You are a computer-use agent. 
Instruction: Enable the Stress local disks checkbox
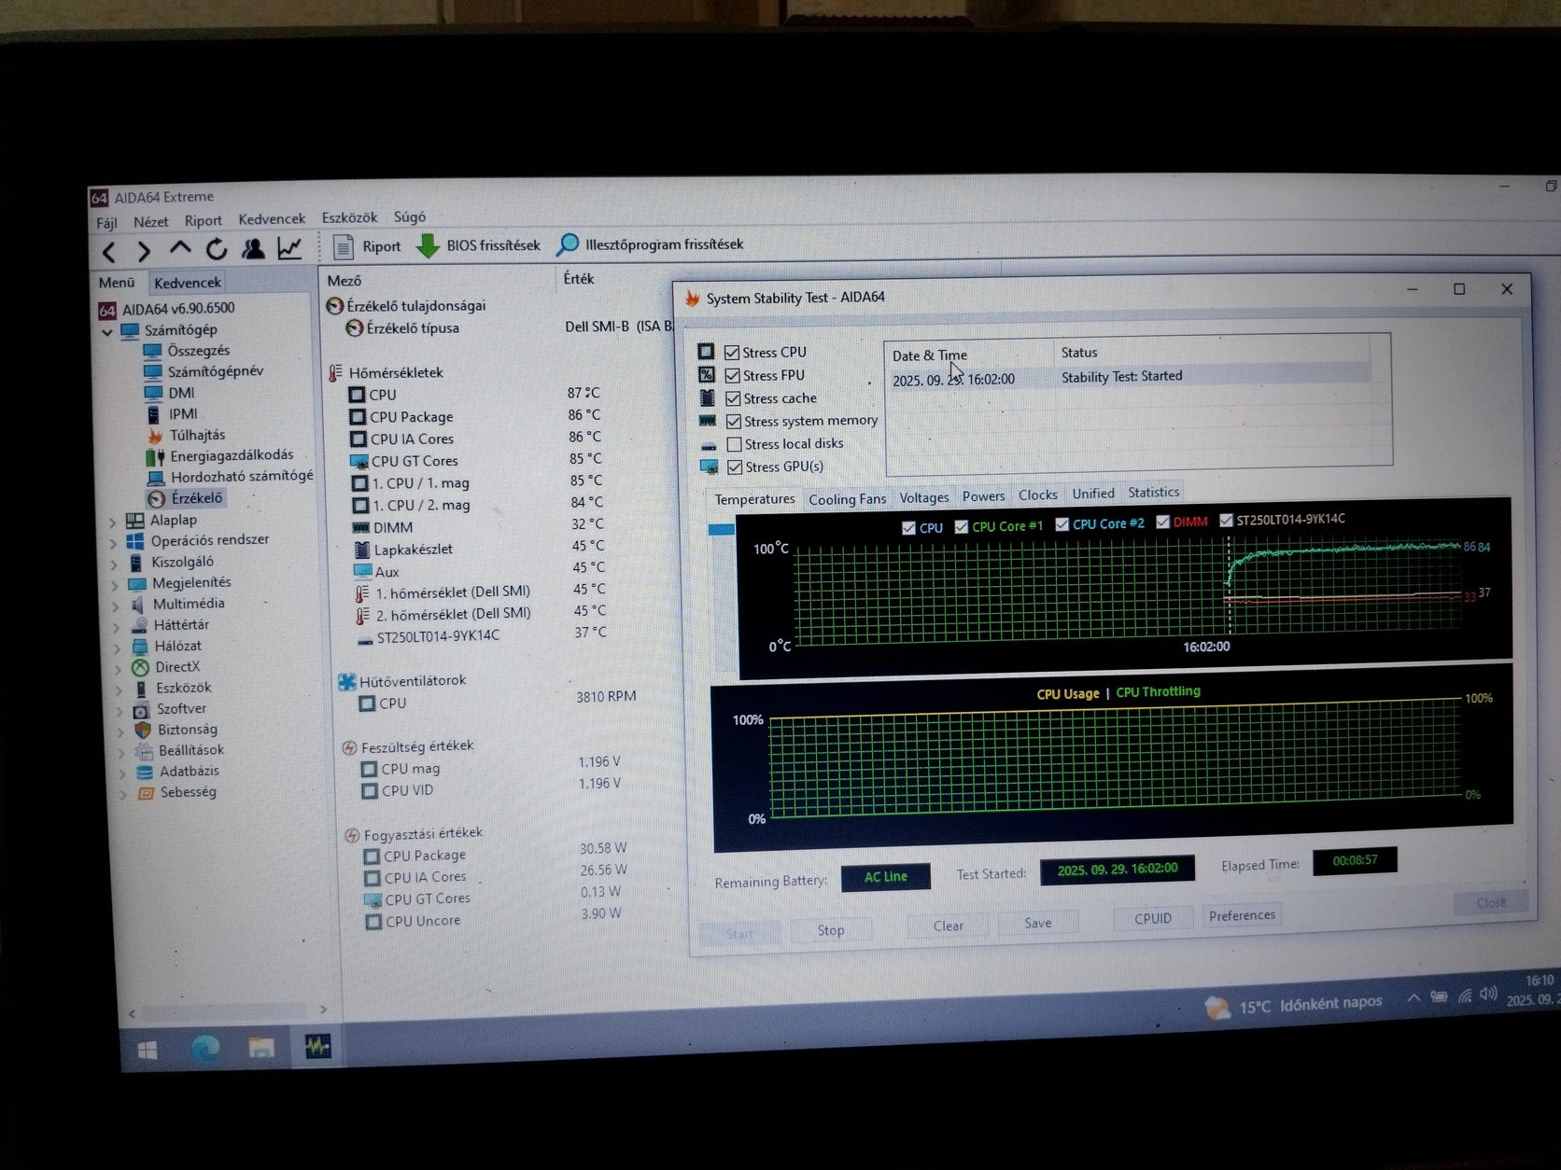pos(735,444)
